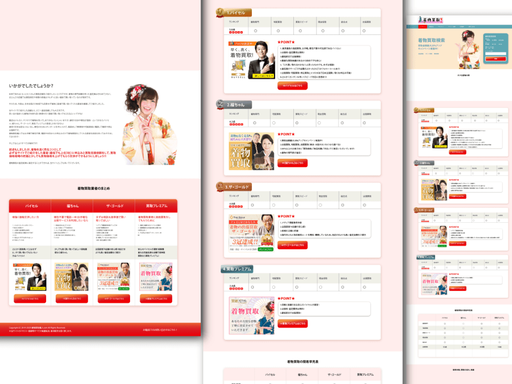Image resolution: width=512 pixels, height=384 pixels.
Task: Click the bronze medal icon beside 3.ザ・ゴールド, middle page
Action: pyautogui.click(x=220, y=186)
